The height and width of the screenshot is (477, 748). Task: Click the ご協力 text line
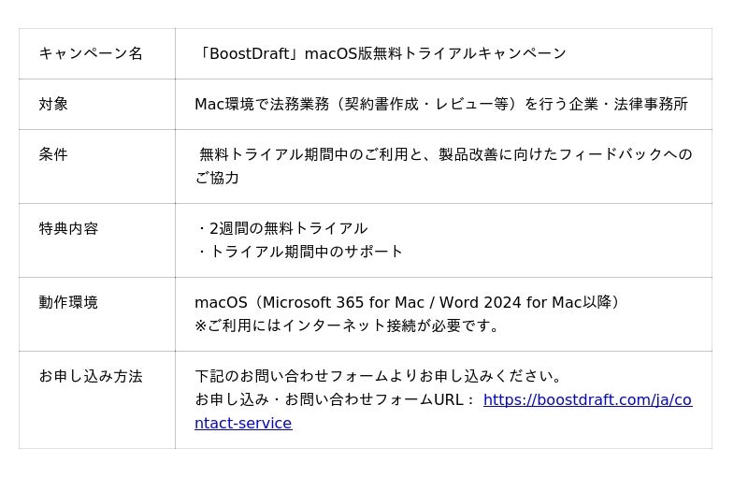(217, 178)
